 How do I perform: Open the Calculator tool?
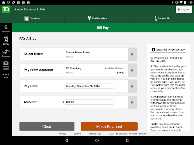pos(32,18)
